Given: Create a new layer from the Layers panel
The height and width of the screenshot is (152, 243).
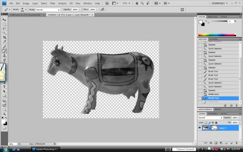Looking at the screenshot, I should pos(231,143).
